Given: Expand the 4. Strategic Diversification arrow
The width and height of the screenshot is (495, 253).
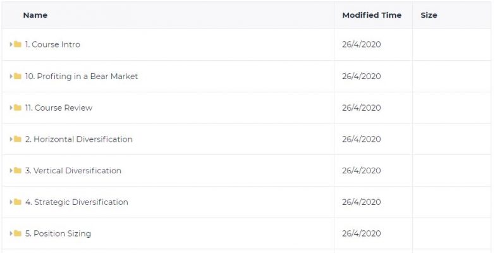Looking at the screenshot, I should point(11,202).
